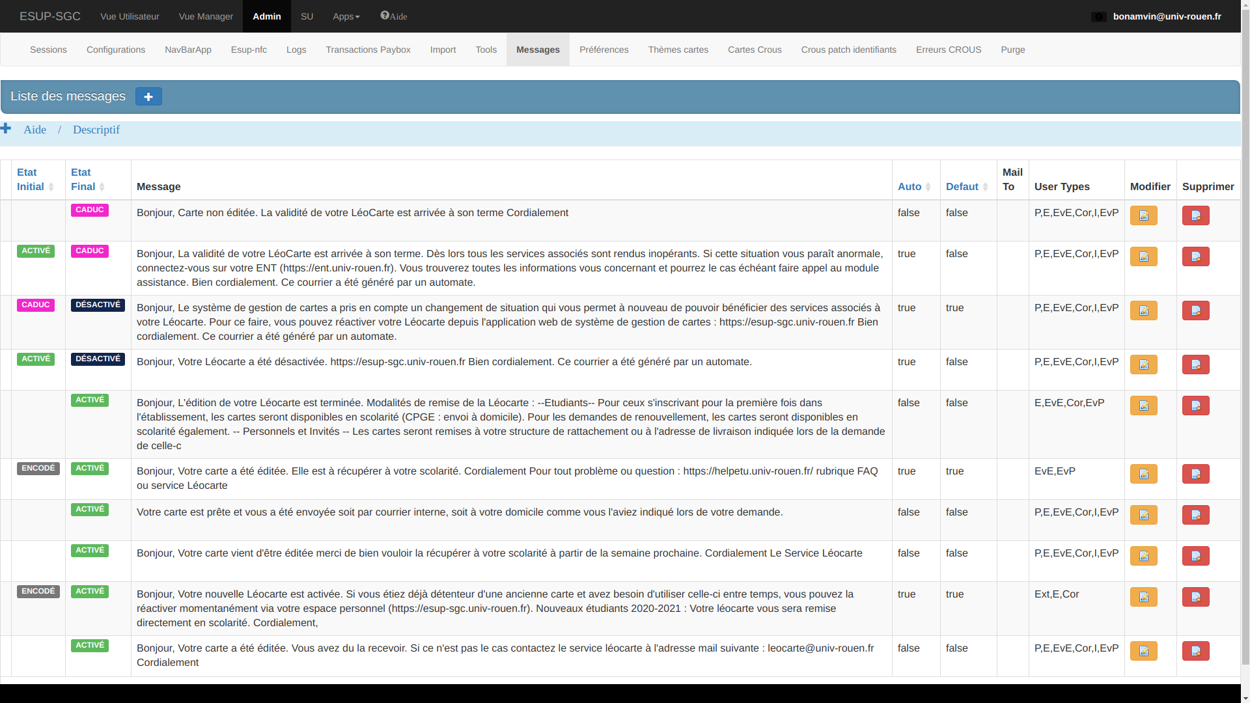Viewport: 1250px width, 703px height.
Task: Switch to the Préférences tab
Action: coord(604,49)
